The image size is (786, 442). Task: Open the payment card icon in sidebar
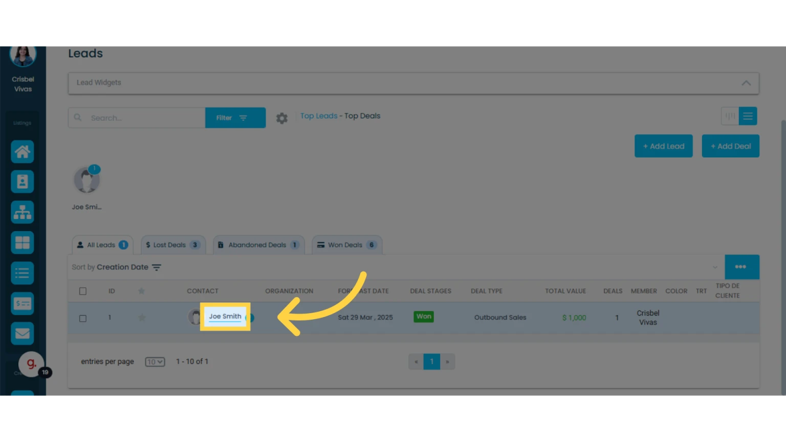(23, 303)
